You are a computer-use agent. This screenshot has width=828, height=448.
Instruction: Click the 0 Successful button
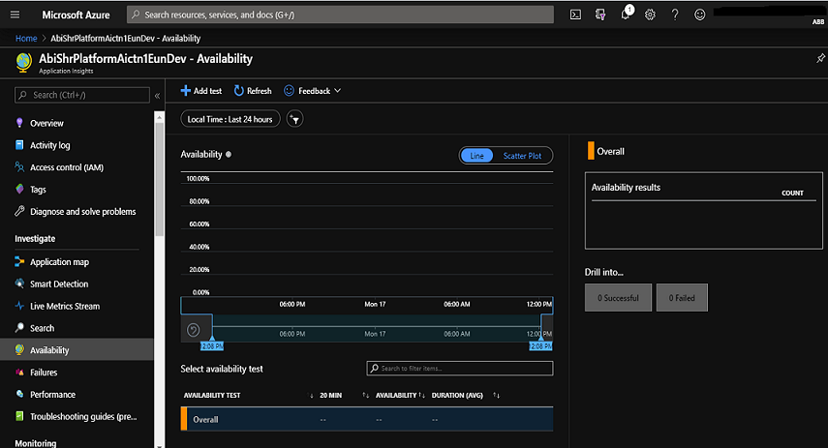(618, 298)
